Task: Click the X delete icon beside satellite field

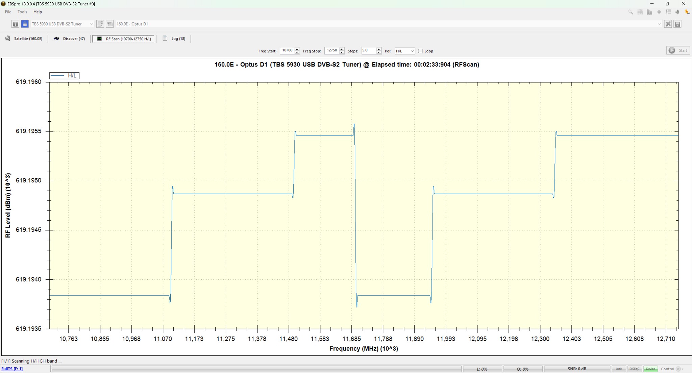Action: 668,24
